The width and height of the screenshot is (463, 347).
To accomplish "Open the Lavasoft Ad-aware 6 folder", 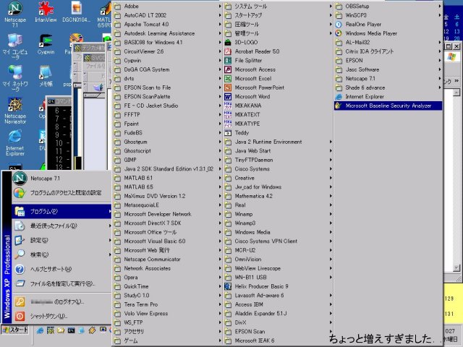I will (277, 296).
